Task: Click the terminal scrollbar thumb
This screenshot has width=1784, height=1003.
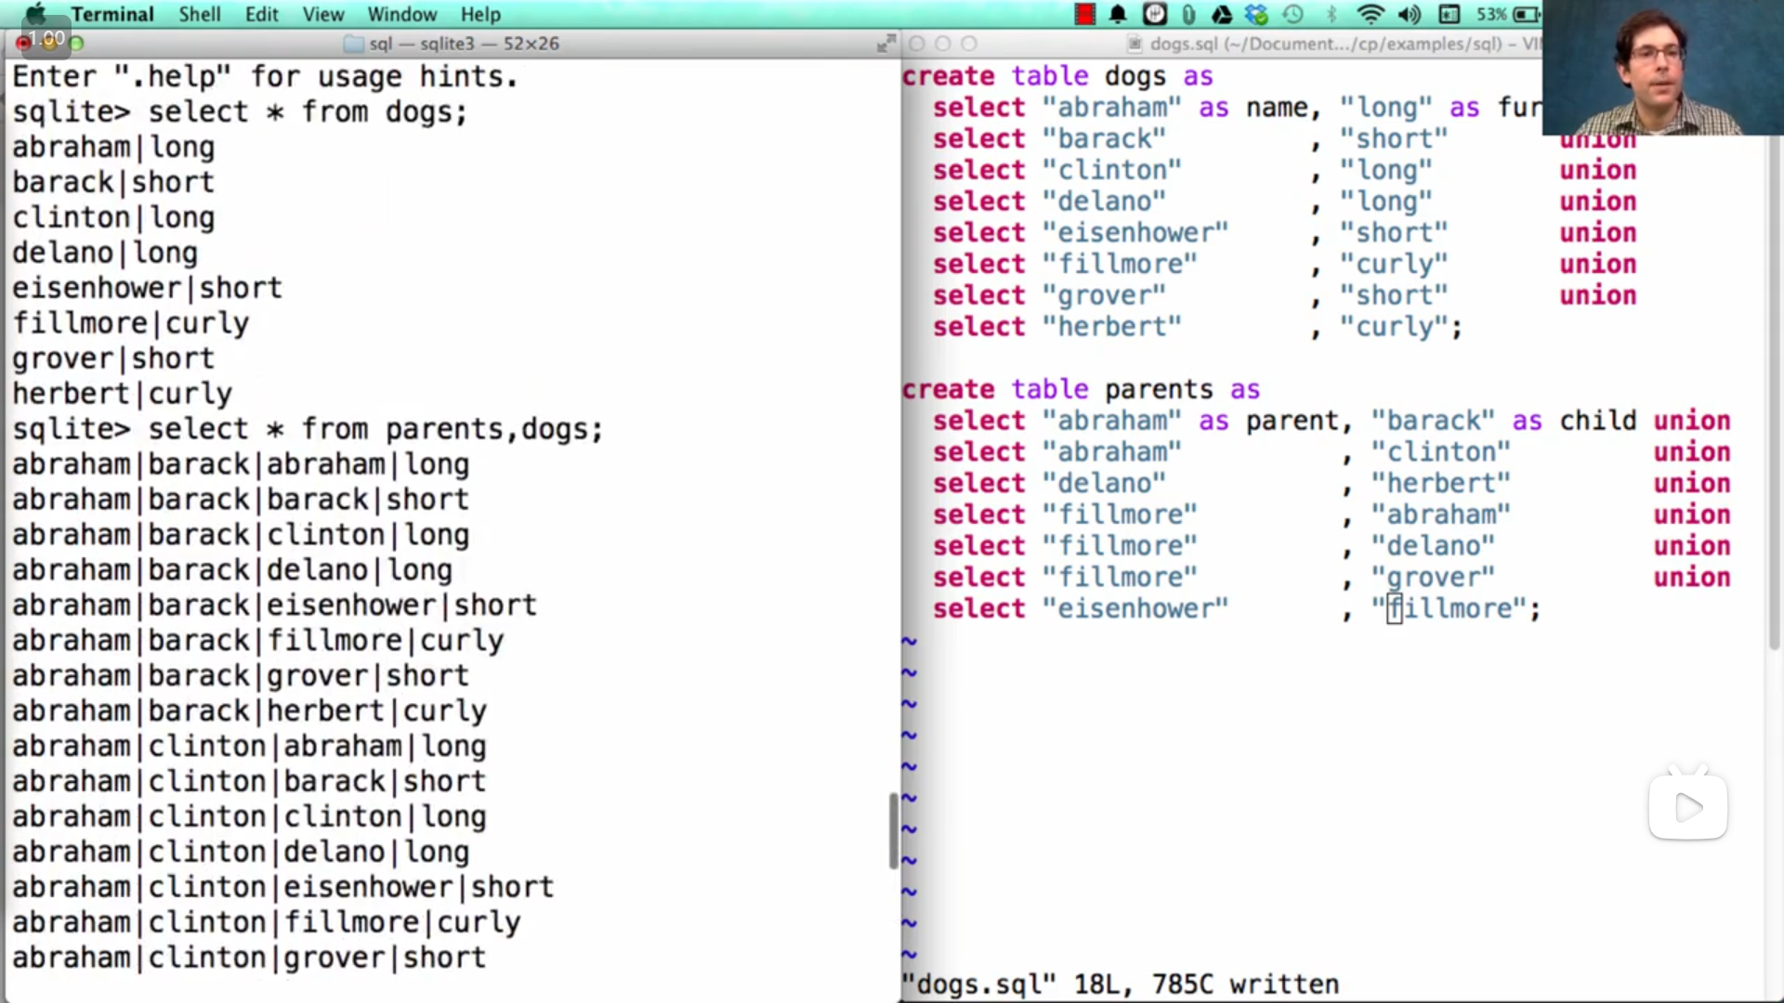Action: click(x=893, y=829)
